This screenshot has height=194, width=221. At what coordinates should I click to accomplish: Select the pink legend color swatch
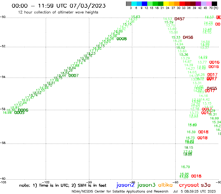coord(209,4)
